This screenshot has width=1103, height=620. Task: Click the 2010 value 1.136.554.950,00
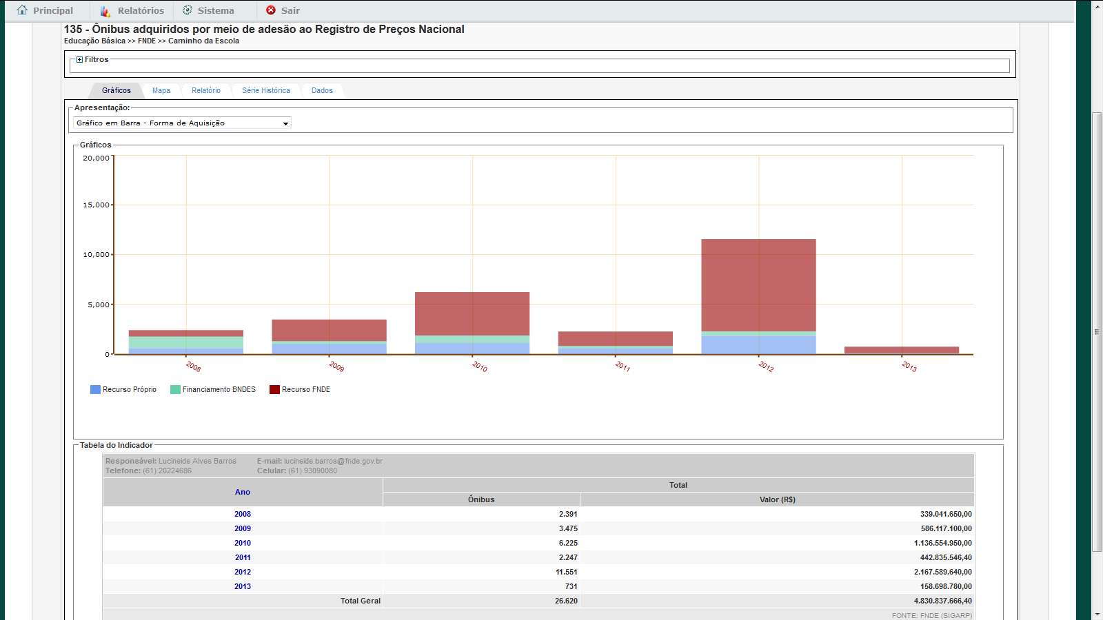[943, 543]
